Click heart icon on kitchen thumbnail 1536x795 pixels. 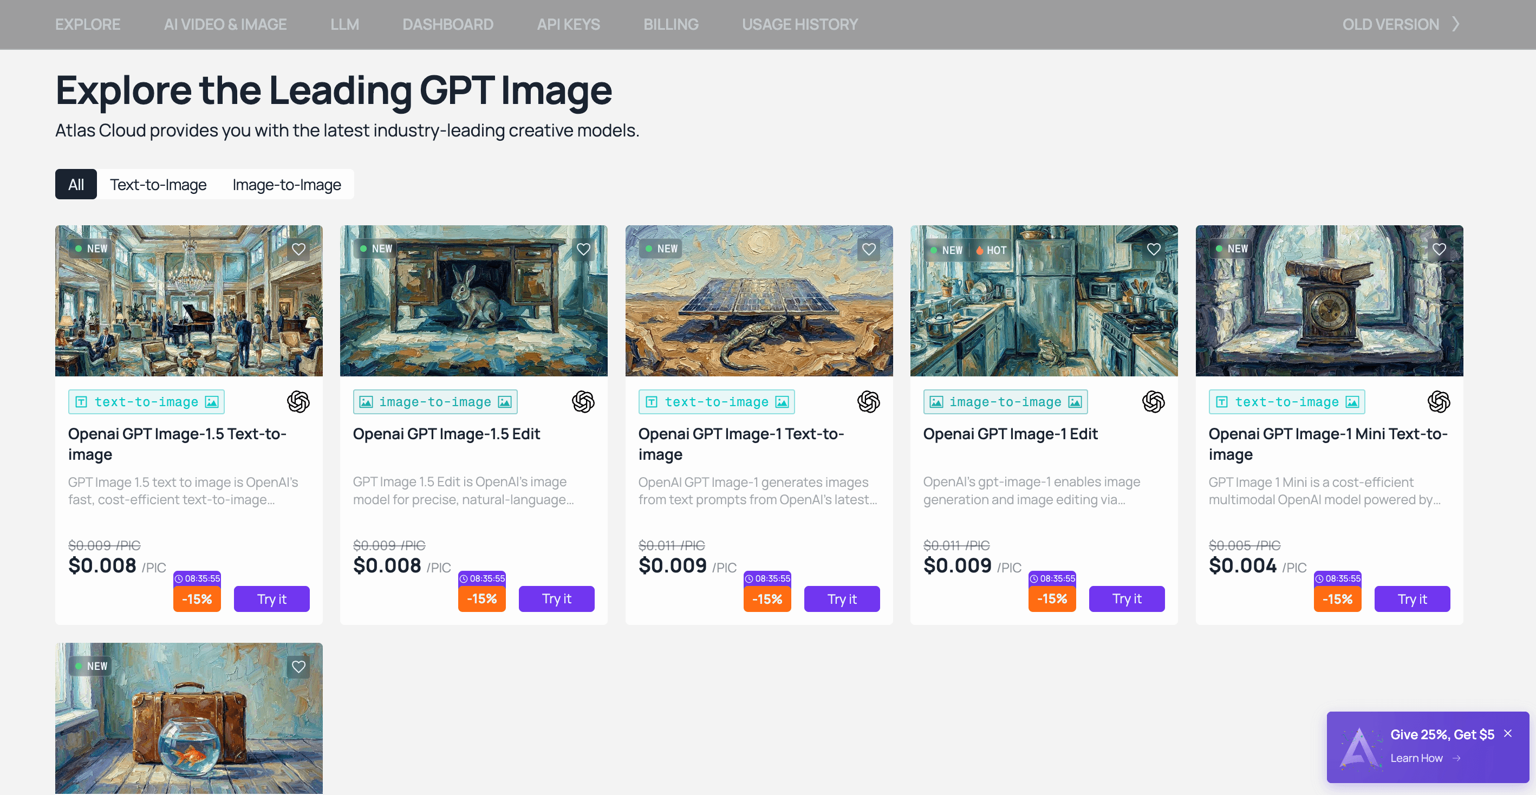(1154, 249)
